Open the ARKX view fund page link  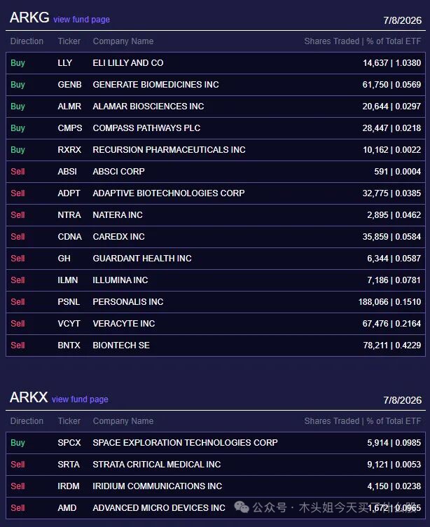click(80, 399)
